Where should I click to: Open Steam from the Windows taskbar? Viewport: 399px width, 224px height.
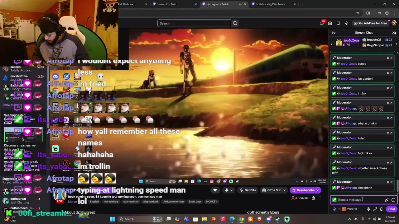tap(278, 219)
